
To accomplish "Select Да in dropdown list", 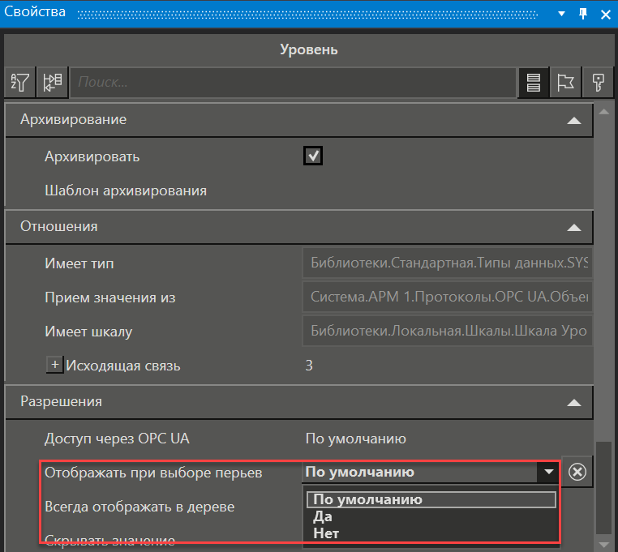I will pyautogui.click(x=323, y=516).
